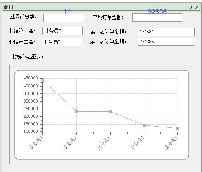202x172 pixels.
Task: Click the 业务员I data point marker
Action: point(144,125)
